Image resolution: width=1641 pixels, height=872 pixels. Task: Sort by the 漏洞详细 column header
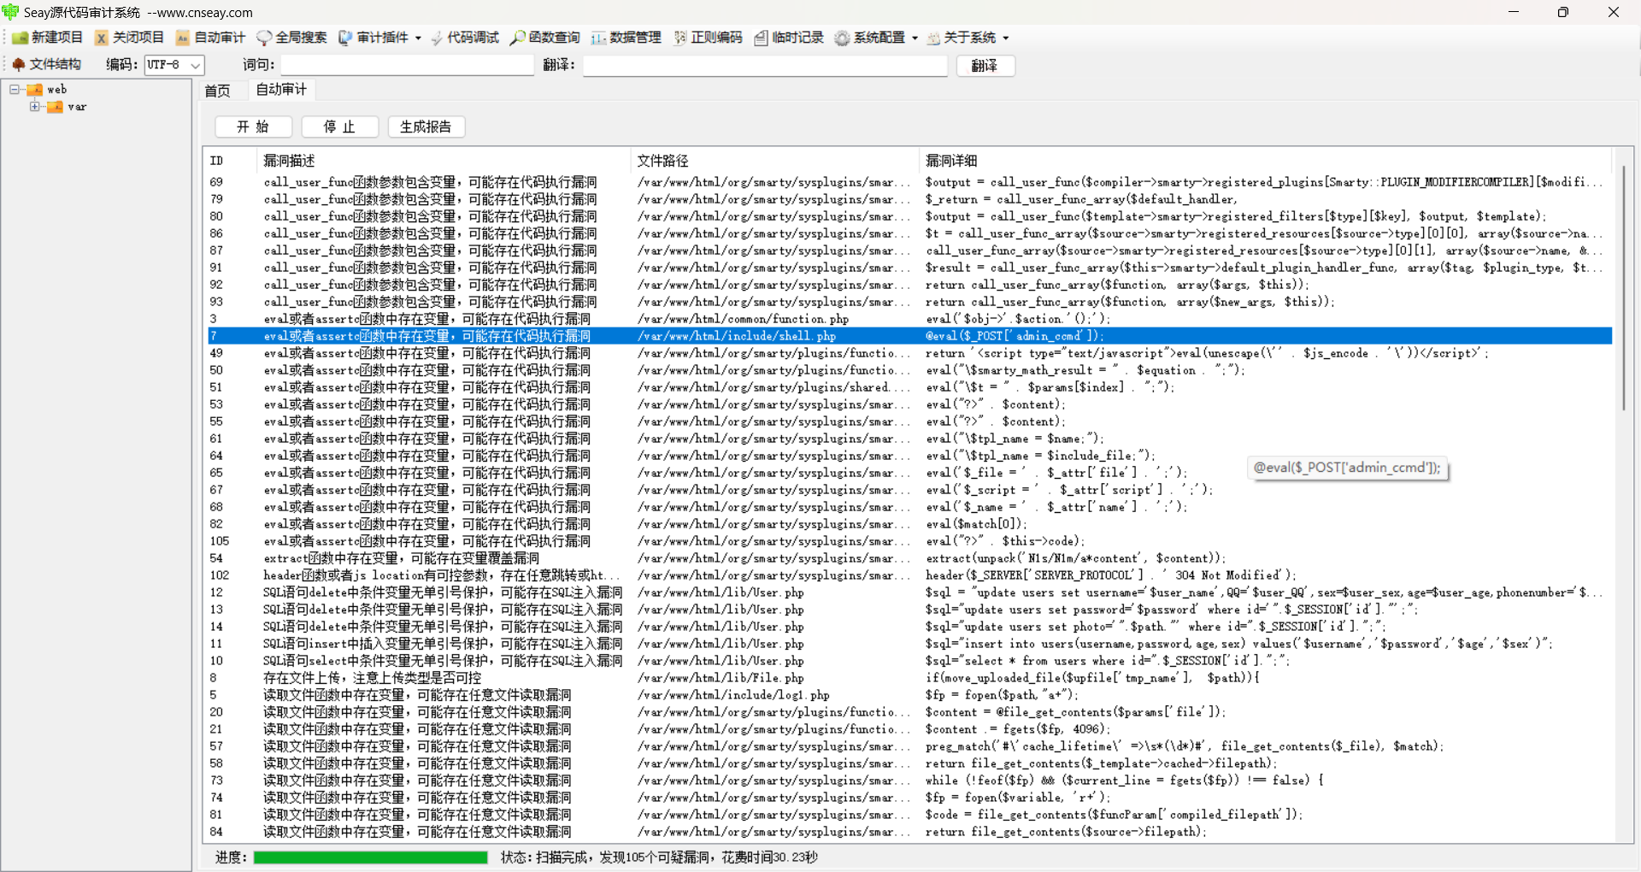pyautogui.click(x=1265, y=161)
